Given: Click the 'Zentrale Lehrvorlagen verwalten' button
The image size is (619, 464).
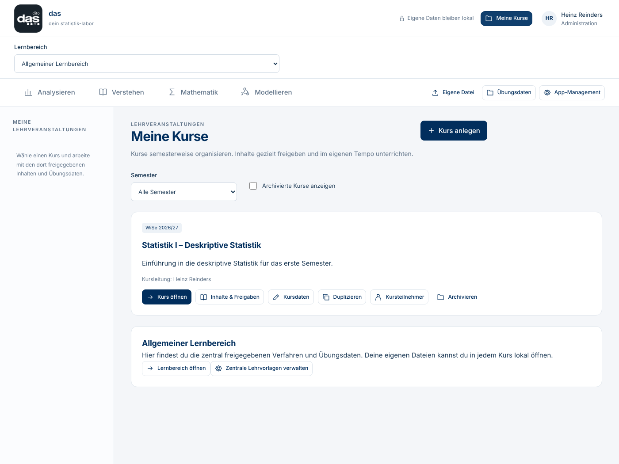Looking at the screenshot, I should coord(261,369).
